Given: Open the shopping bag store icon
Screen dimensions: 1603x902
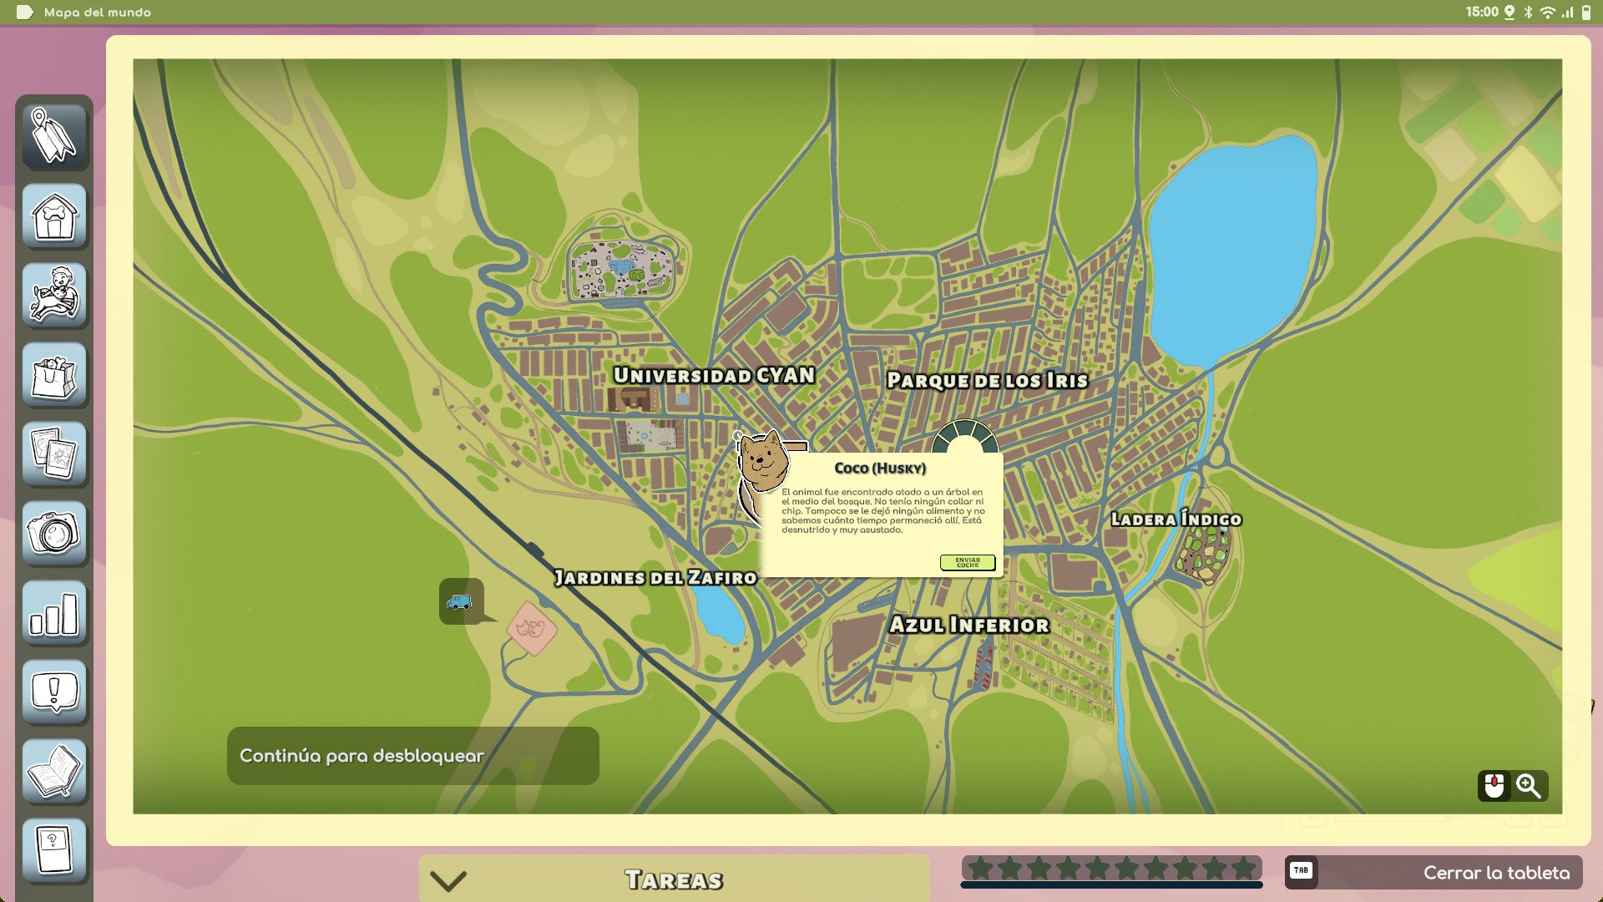Looking at the screenshot, I should pyautogui.click(x=54, y=374).
